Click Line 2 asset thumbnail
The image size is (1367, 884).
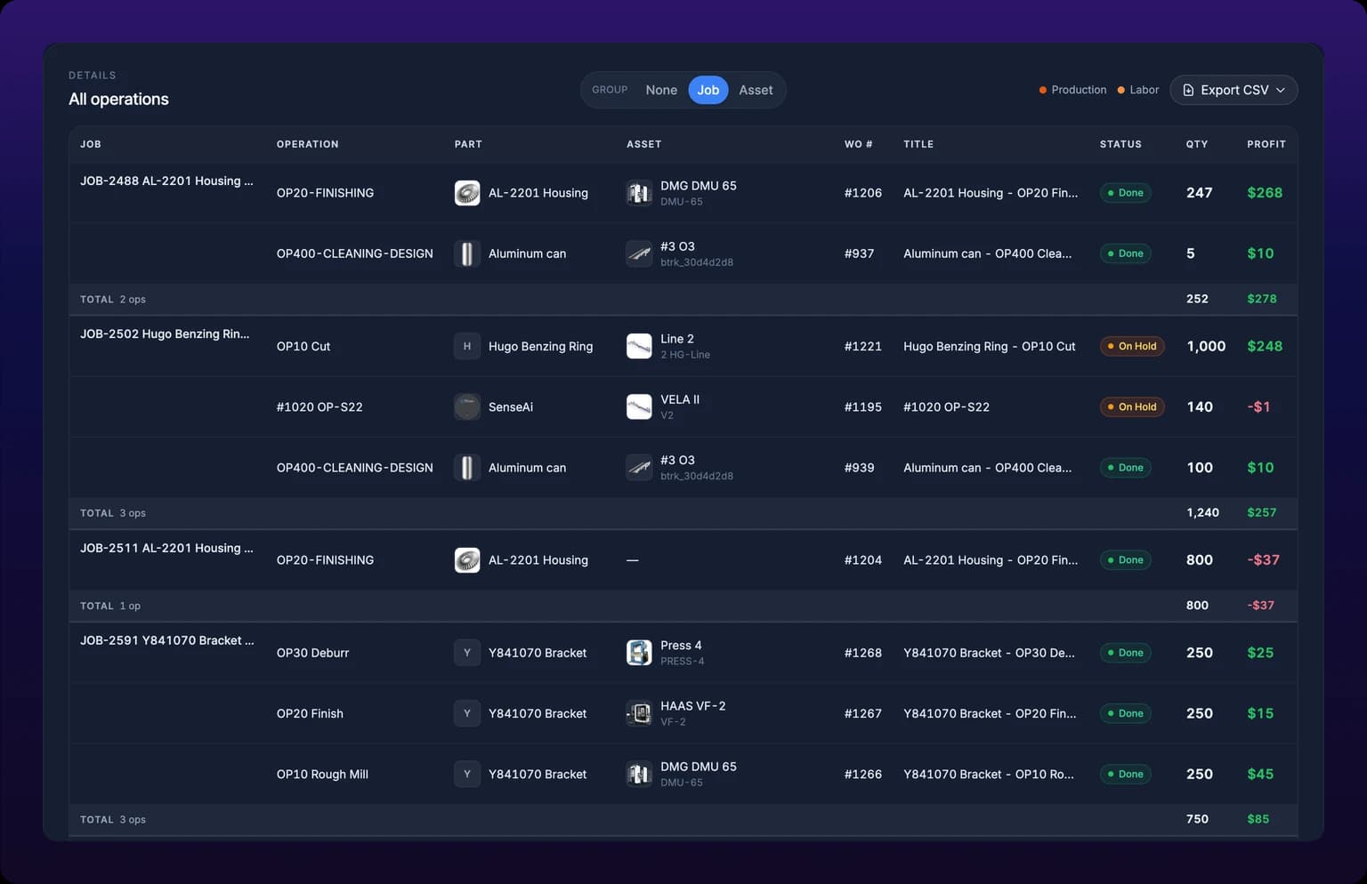point(639,346)
